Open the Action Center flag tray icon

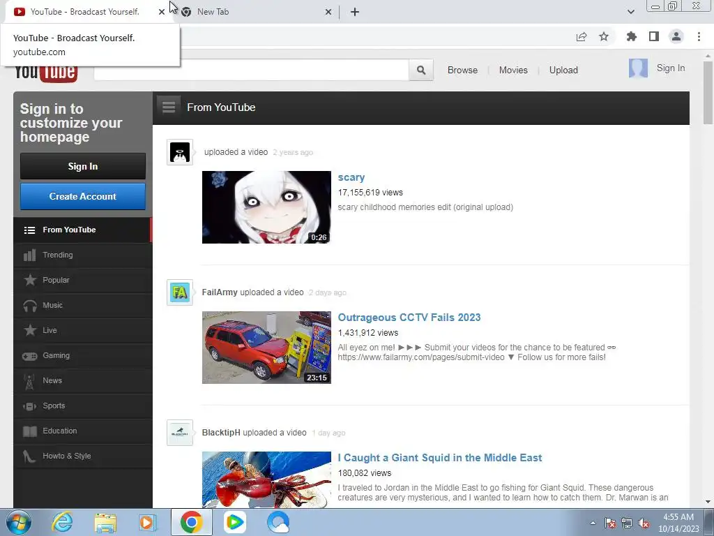[x=610, y=523]
